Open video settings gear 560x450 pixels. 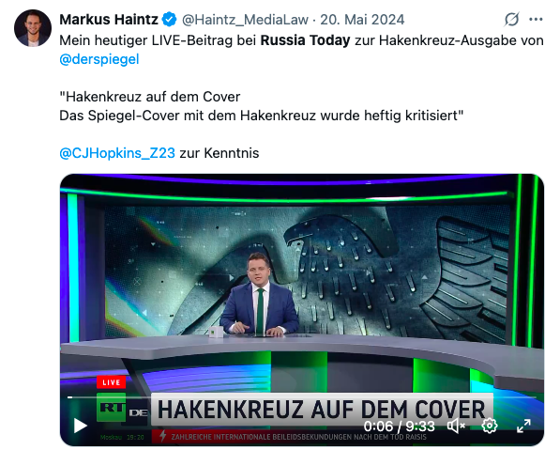click(x=490, y=426)
